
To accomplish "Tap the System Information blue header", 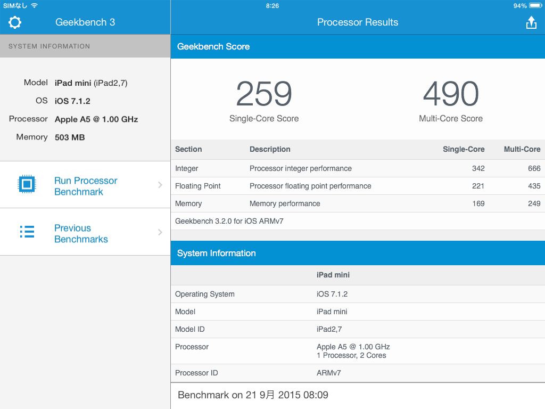I will [217, 253].
